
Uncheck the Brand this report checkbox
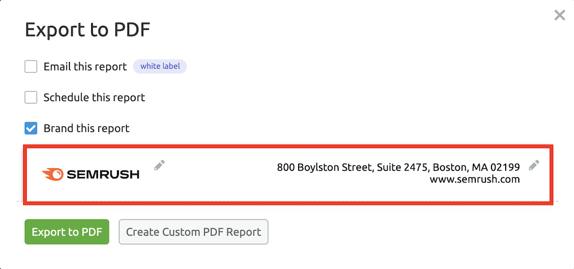[x=31, y=128]
